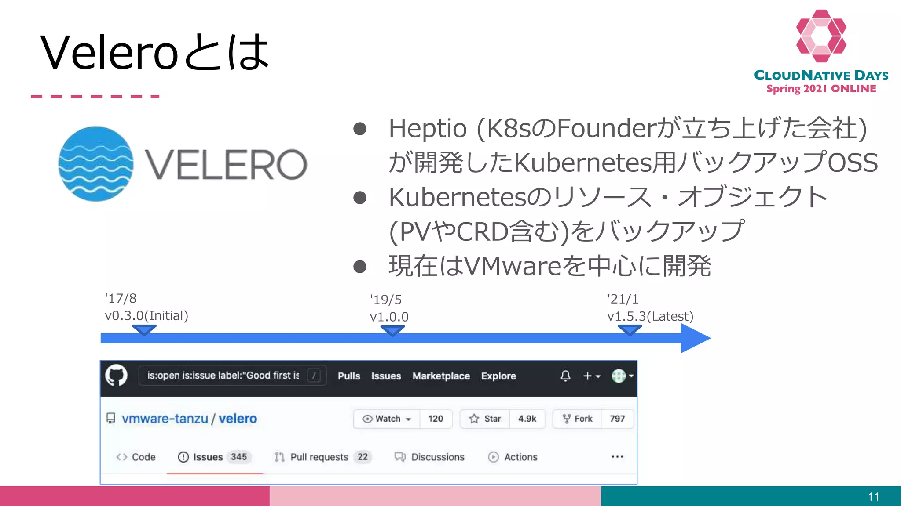Click the fork count 797
901x506 pixels.
point(617,419)
